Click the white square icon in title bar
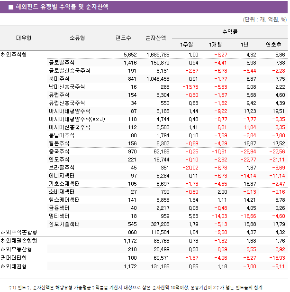The width and height of the screenshot is (290, 292). click(x=11, y=7)
